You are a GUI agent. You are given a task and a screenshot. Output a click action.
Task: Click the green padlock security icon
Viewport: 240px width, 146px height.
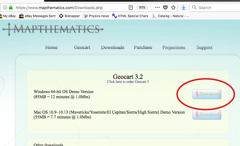11,7
